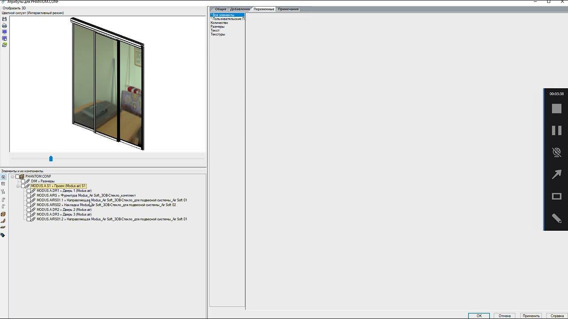
Task: Select Все элементы in the category list
Action: 227,15
